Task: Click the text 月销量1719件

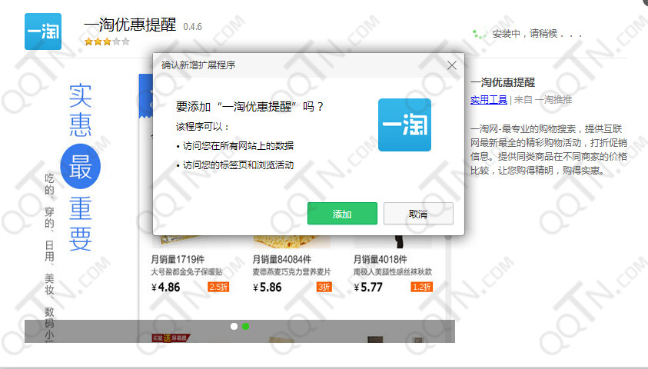Action: coord(178,260)
